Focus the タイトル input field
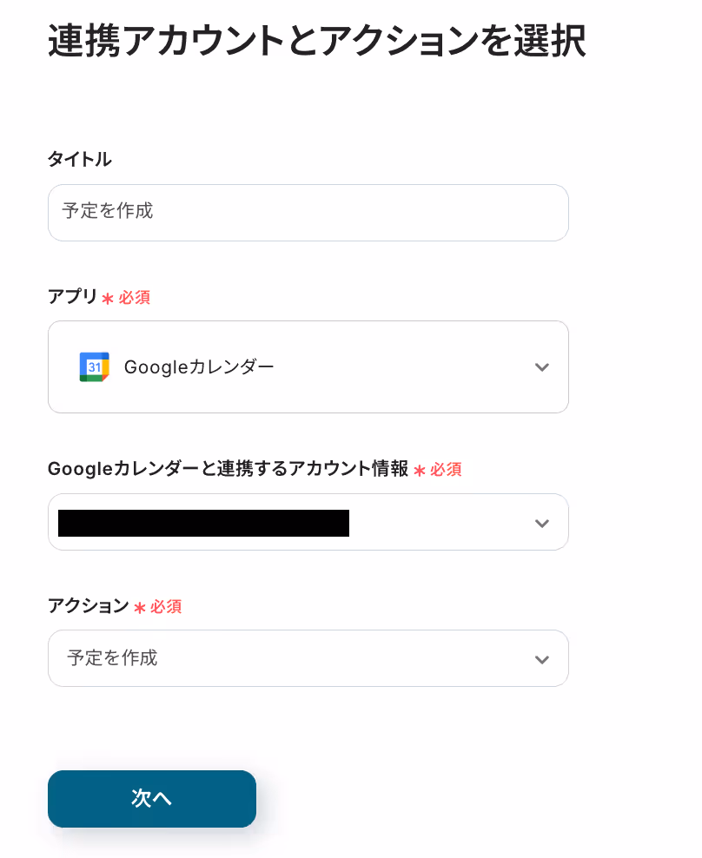The height and width of the screenshot is (858, 702). click(308, 212)
